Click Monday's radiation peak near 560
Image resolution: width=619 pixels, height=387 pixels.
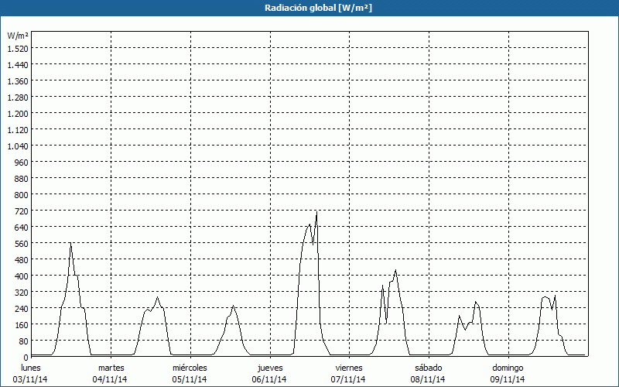tap(70, 244)
